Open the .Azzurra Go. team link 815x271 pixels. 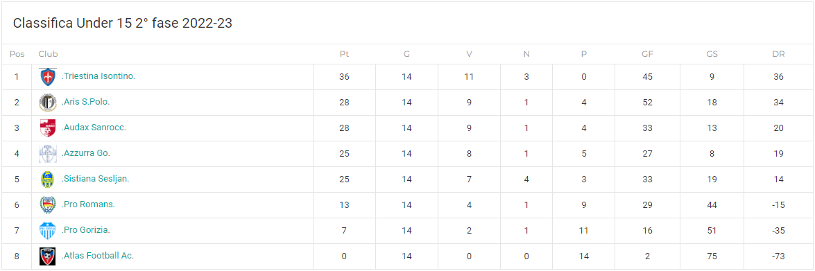(86, 153)
